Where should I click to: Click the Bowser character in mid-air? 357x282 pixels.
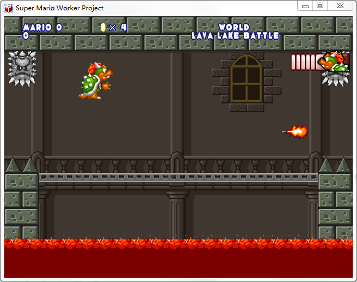tap(96, 81)
